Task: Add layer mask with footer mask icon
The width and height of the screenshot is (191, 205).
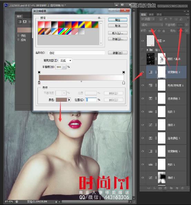Action: coord(160,188)
